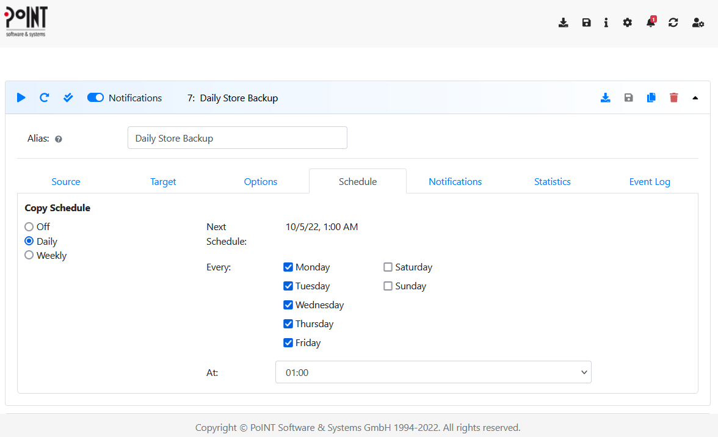This screenshot has height=437, width=718.
Task: Enable the Saturday checkbox
Action: [x=388, y=267]
